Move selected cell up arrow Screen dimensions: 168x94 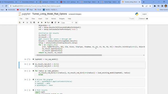[38, 22]
